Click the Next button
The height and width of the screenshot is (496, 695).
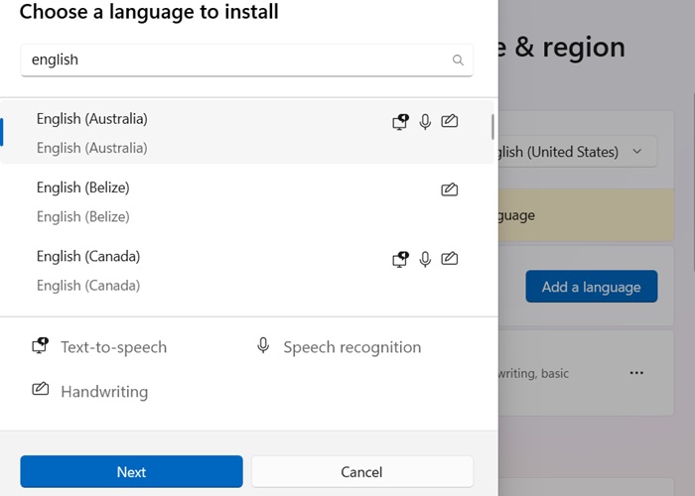click(x=131, y=471)
